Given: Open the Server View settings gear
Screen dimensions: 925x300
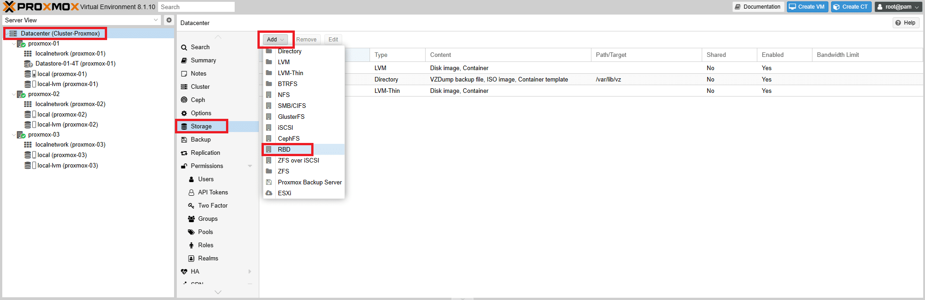Looking at the screenshot, I should 169,20.
